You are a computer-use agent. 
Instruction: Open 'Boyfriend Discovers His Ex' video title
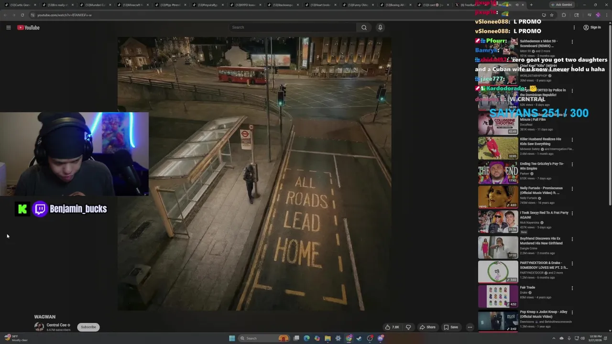(541, 241)
